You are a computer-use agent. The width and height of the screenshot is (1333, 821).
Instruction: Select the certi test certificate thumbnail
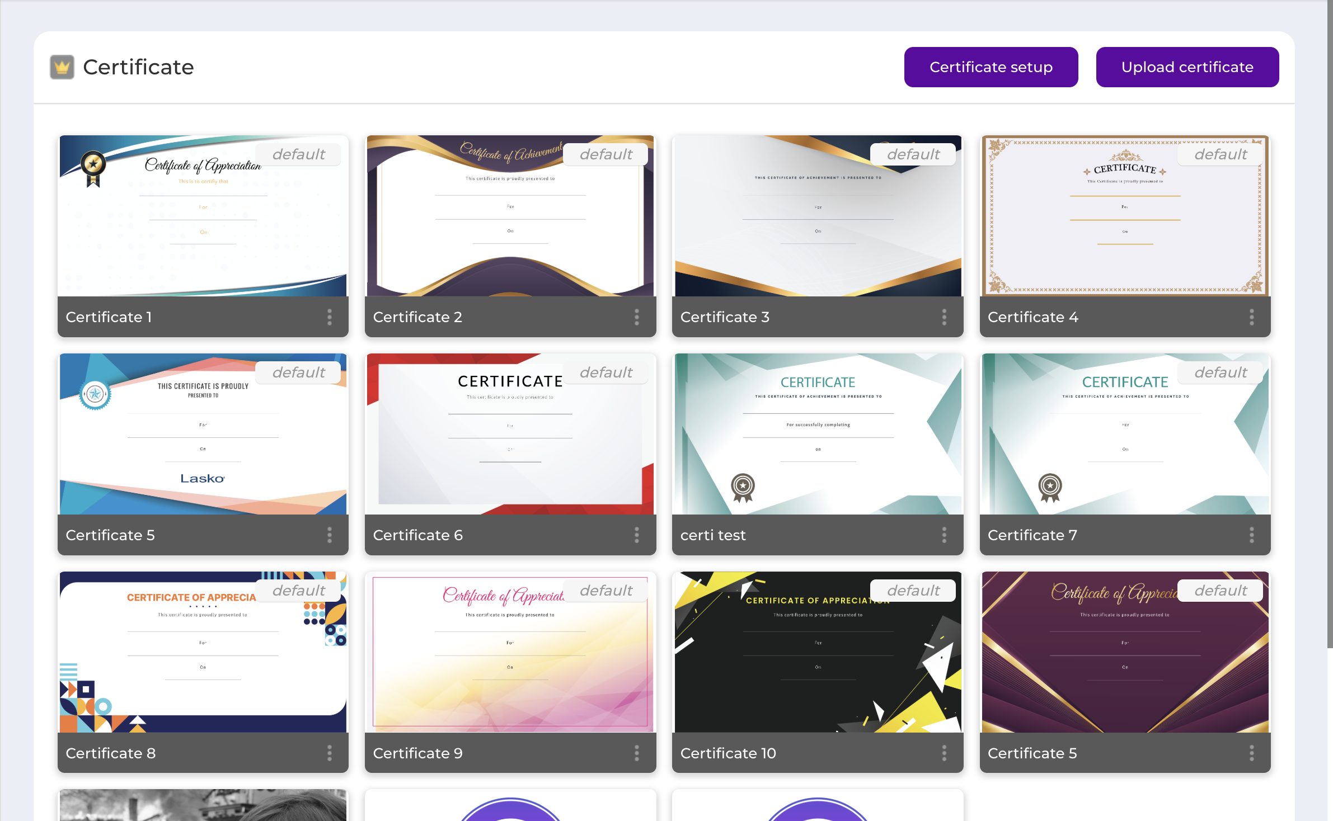(818, 434)
